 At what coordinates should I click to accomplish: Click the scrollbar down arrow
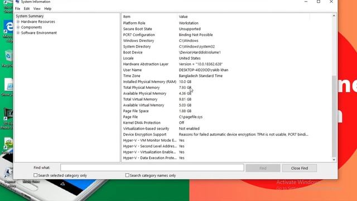(334, 160)
